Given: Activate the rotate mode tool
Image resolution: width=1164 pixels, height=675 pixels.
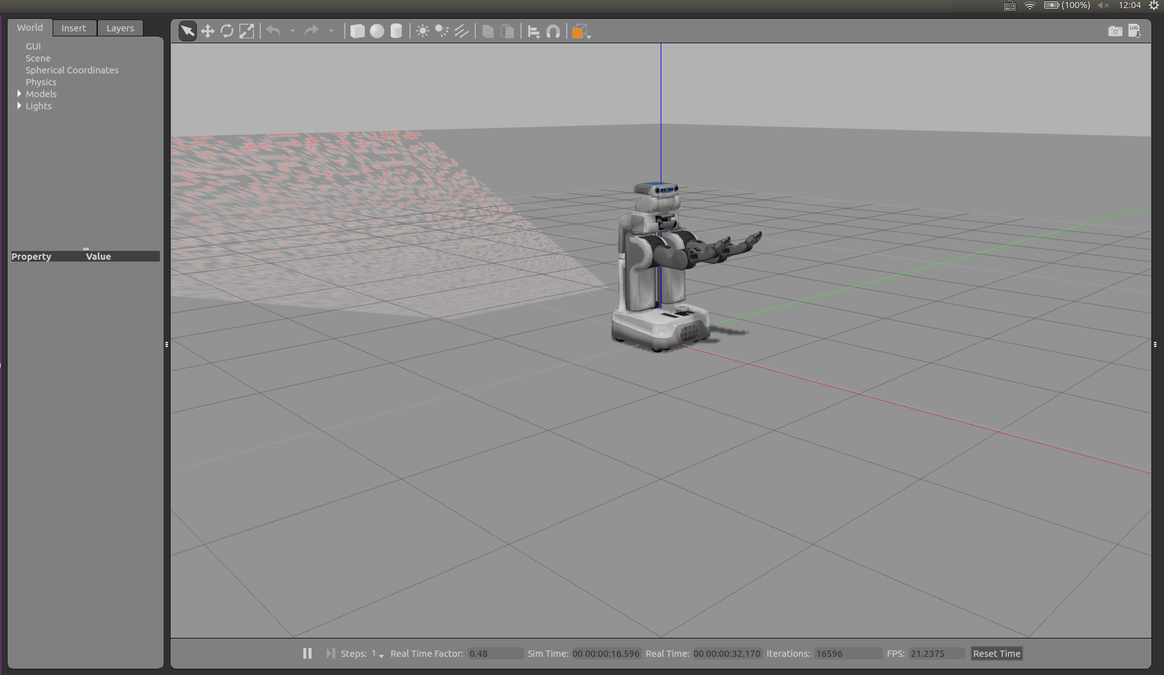Looking at the screenshot, I should pos(227,31).
